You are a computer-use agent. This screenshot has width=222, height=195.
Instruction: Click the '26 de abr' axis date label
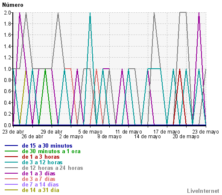32,137
